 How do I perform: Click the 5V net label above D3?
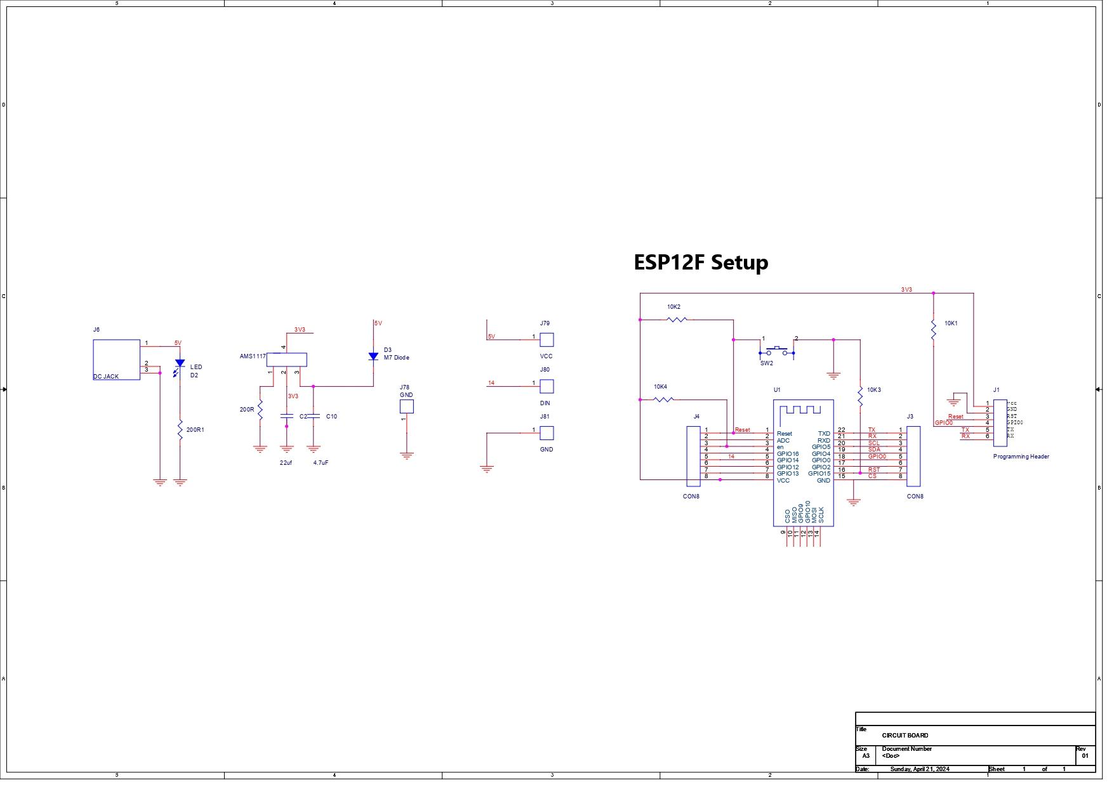coord(378,323)
